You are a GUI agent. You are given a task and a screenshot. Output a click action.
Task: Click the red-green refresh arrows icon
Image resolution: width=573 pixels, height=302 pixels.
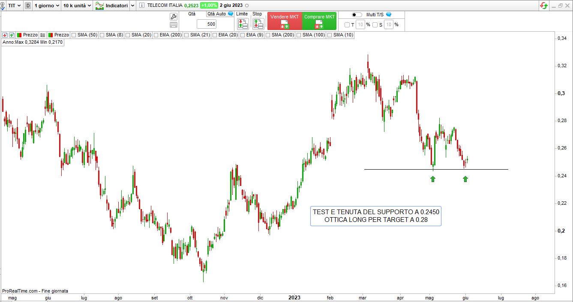(x=543, y=6)
